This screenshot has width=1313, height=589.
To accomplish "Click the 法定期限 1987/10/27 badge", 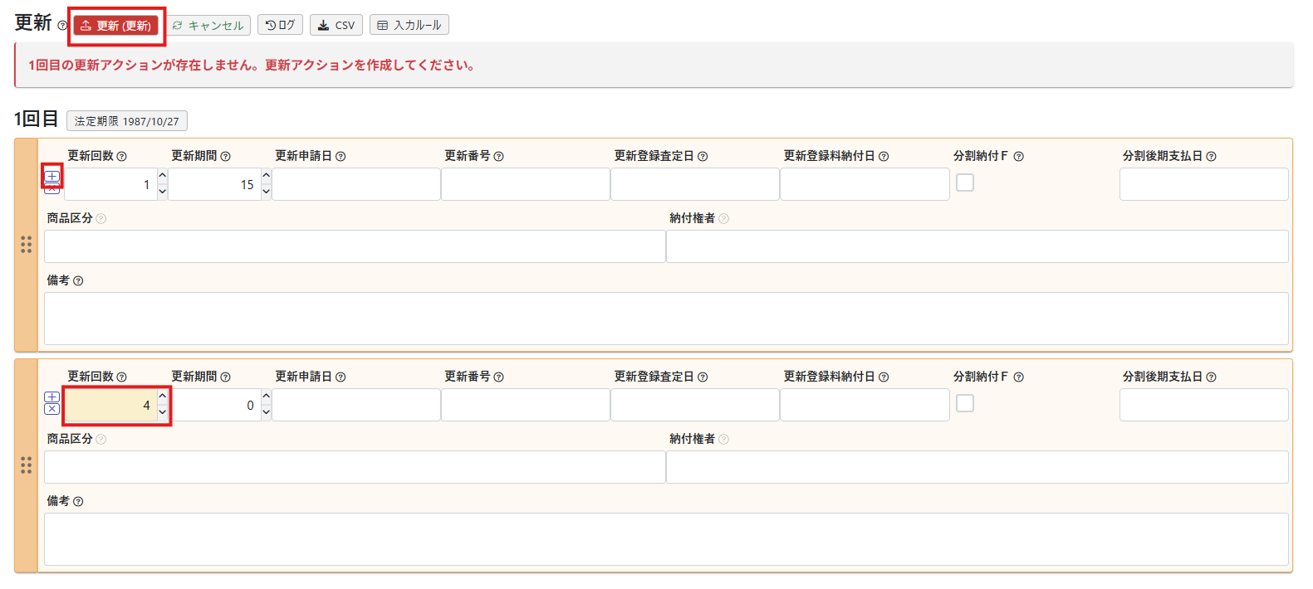I will [126, 121].
